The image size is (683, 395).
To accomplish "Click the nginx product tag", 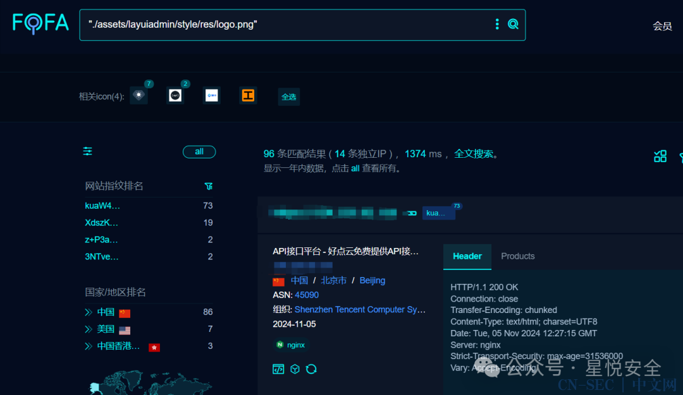I will pos(291,345).
